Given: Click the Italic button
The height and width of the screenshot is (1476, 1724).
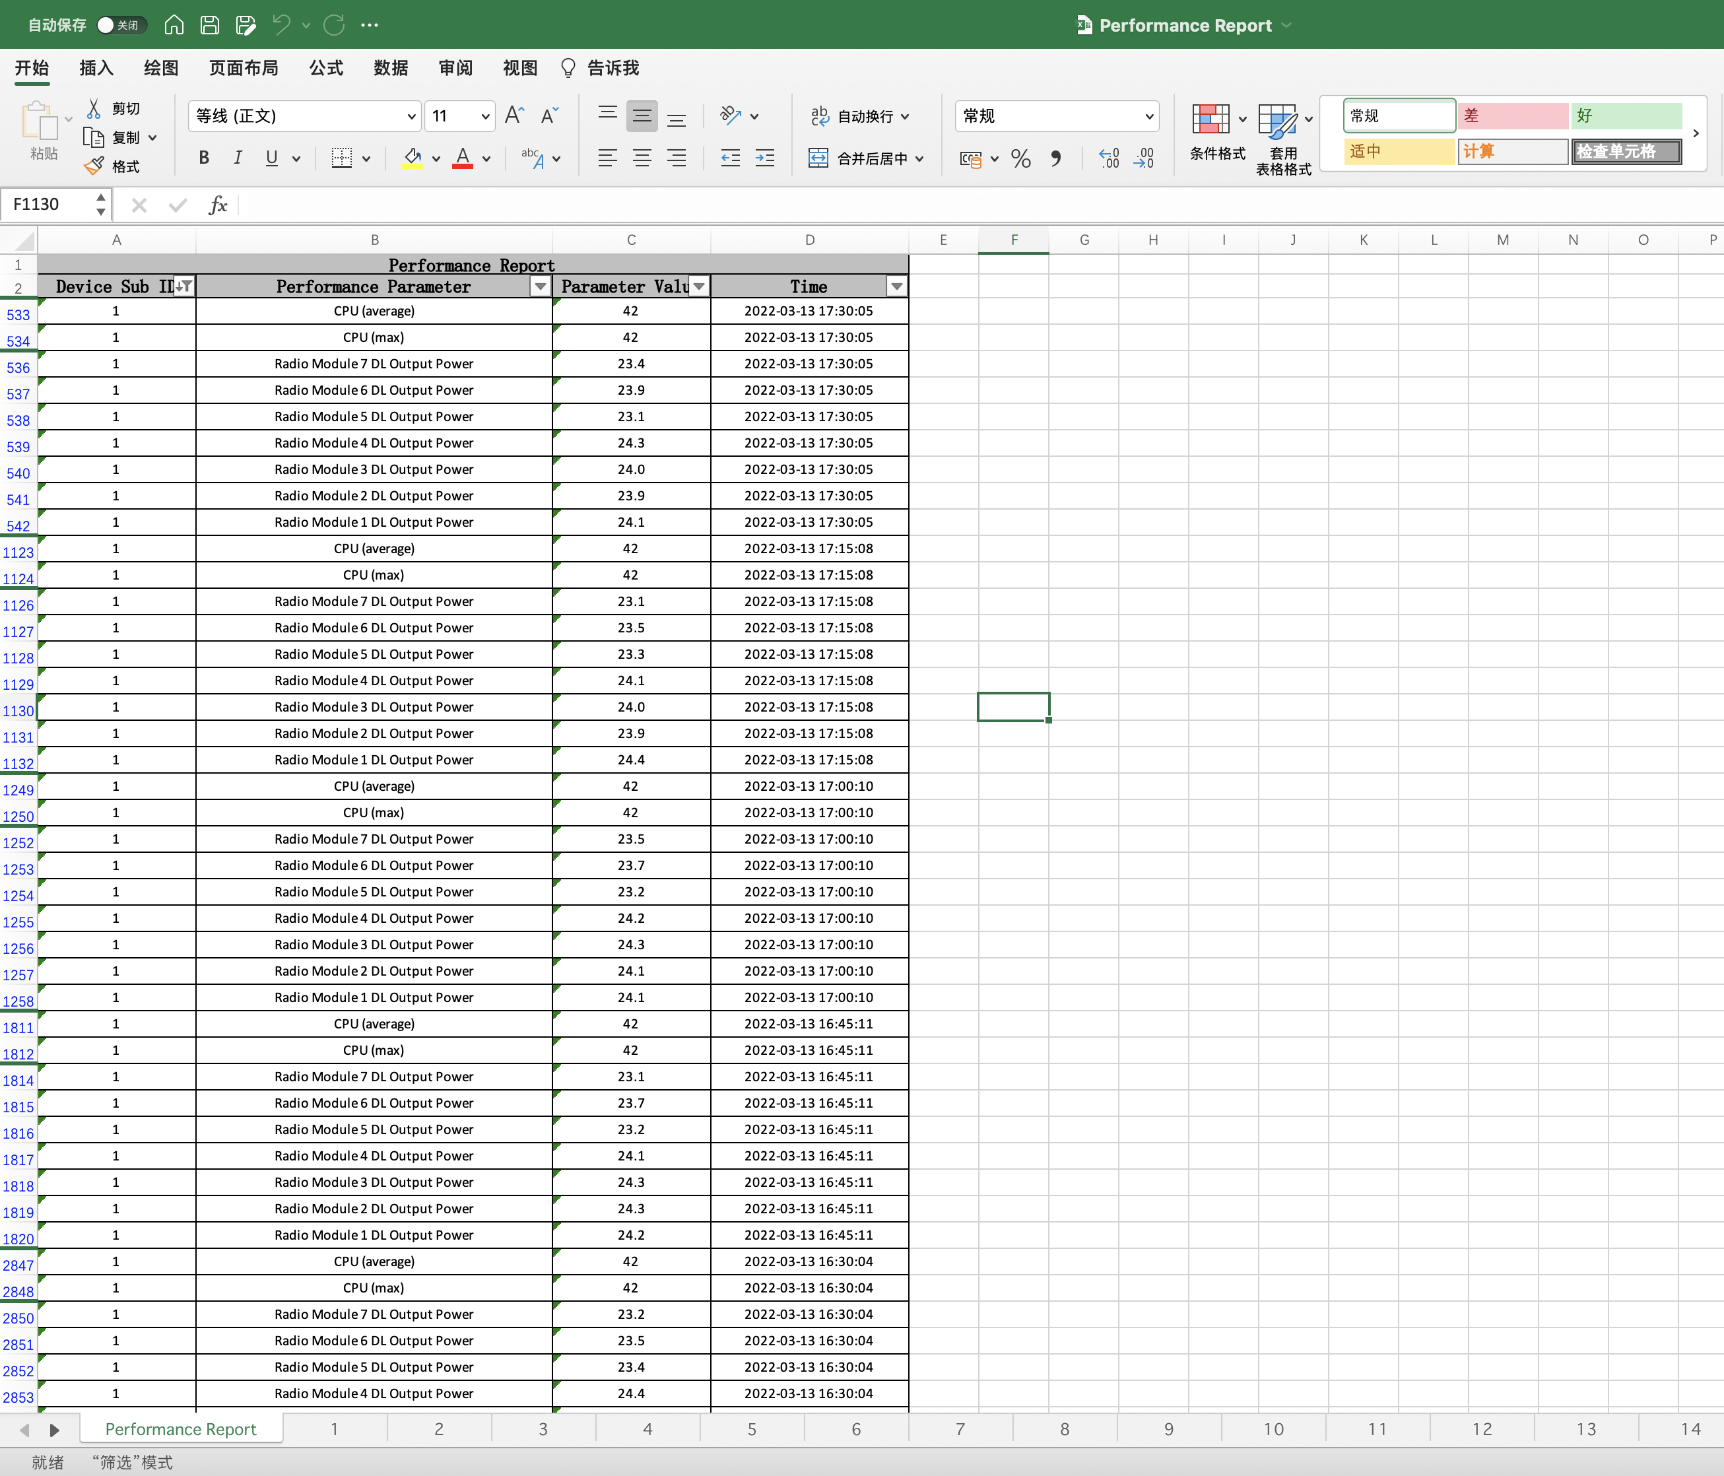Looking at the screenshot, I should tap(238, 158).
